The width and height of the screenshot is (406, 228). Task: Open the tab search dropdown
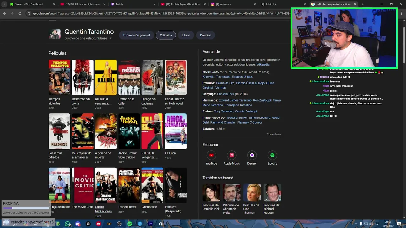point(4,4)
